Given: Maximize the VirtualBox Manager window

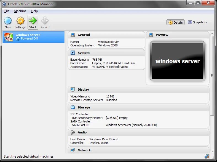Looking at the screenshot, I should 198,3.
